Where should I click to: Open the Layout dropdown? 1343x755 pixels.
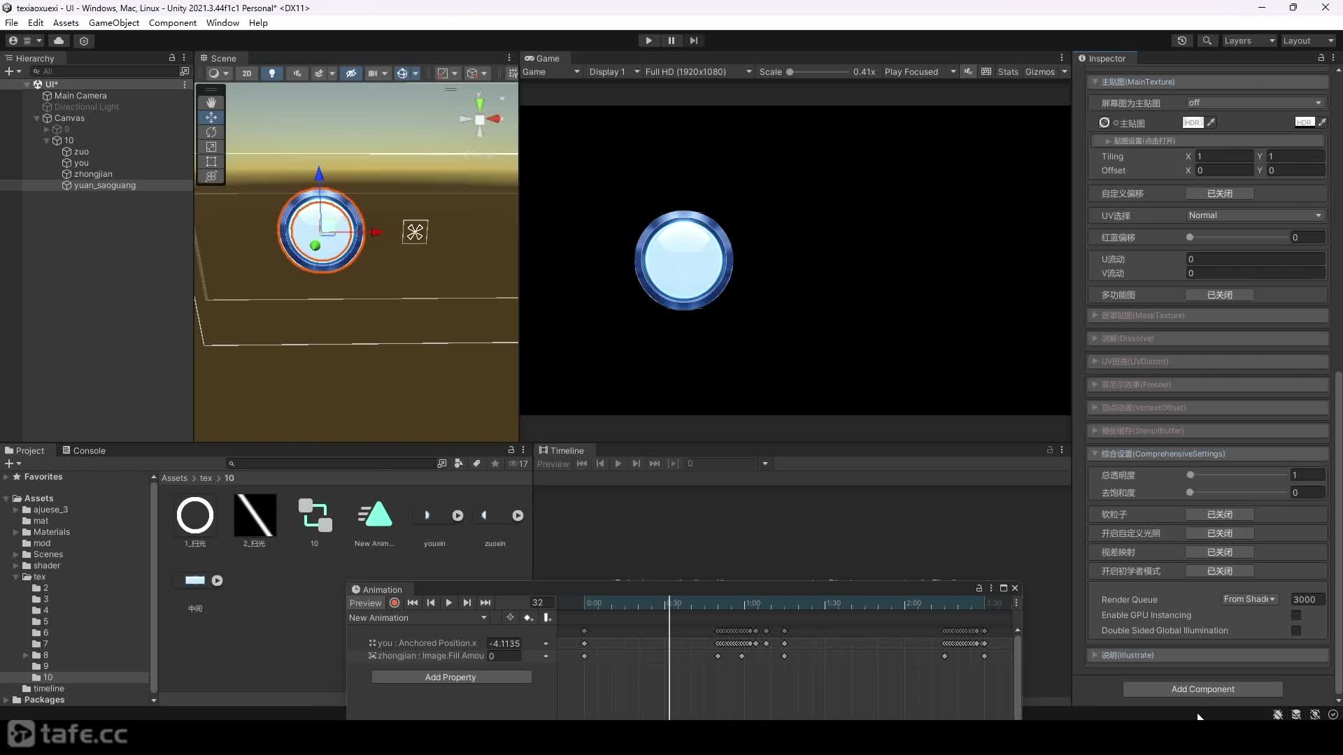[1308, 41]
